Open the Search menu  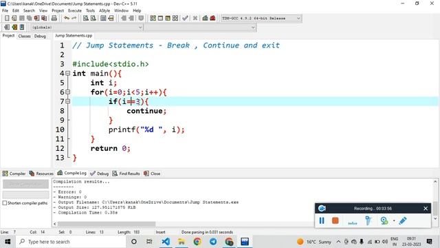click(x=29, y=11)
